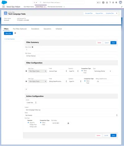Image resolution: width=124 pixels, height=146 pixels.
Task: Open the Favorites star icon
Action: tap(98, 2)
